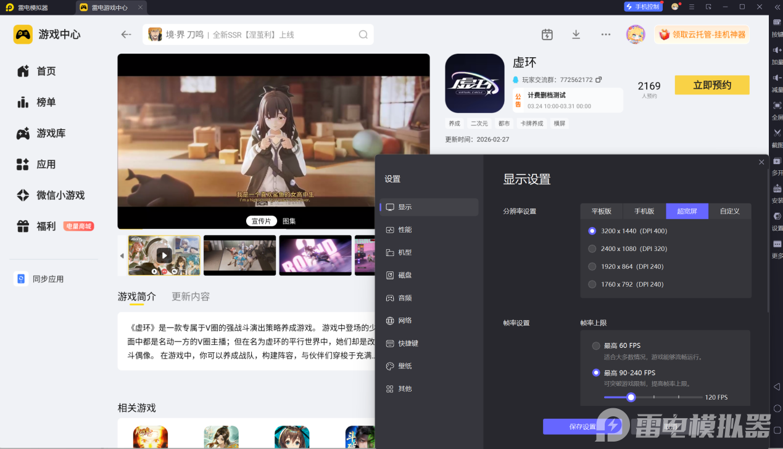Collapse the right sidebar with chevrons

(x=777, y=7)
